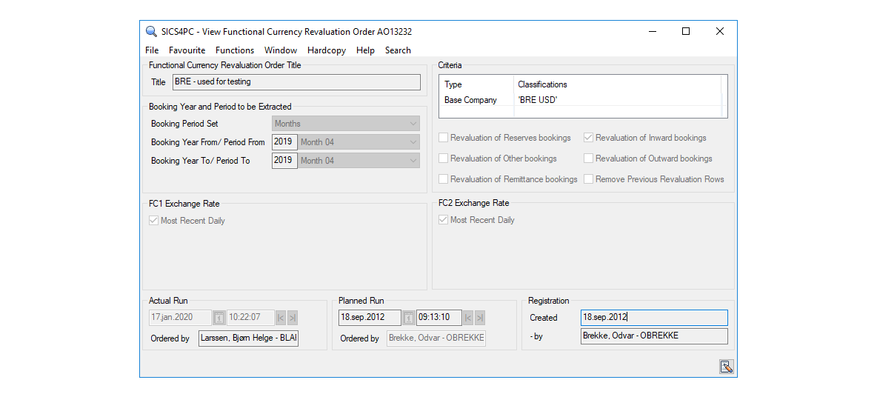Click the edit icon in bottom-right corner
The height and width of the screenshot is (397, 877).
pyautogui.click(x=725, y=367)
